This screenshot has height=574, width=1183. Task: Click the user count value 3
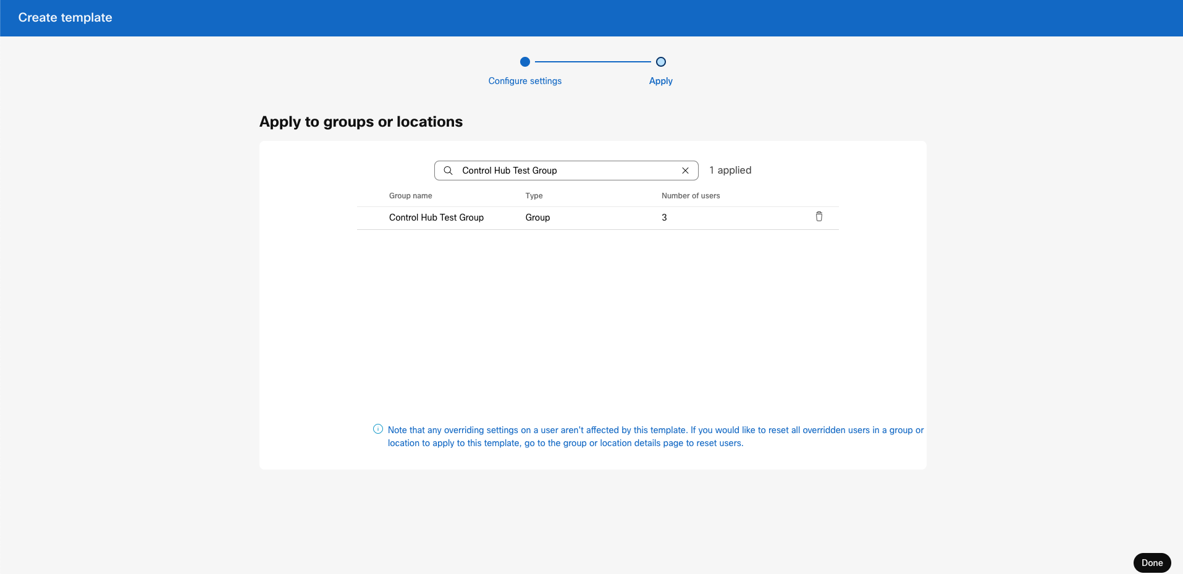[664, 217]
